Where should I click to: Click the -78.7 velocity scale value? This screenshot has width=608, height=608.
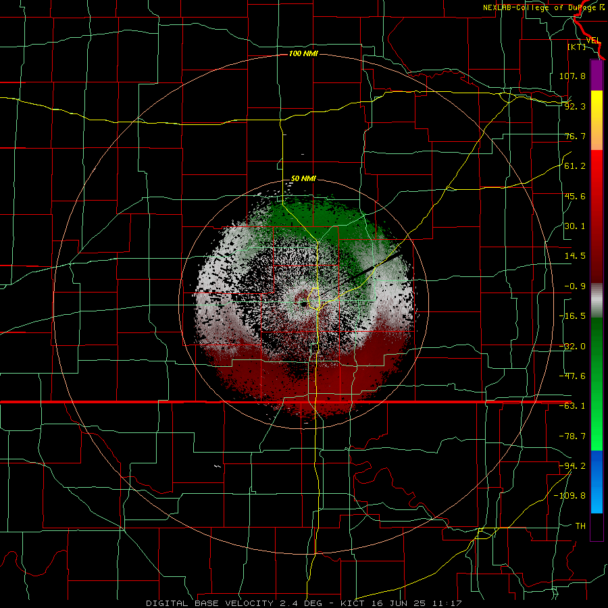572,436
